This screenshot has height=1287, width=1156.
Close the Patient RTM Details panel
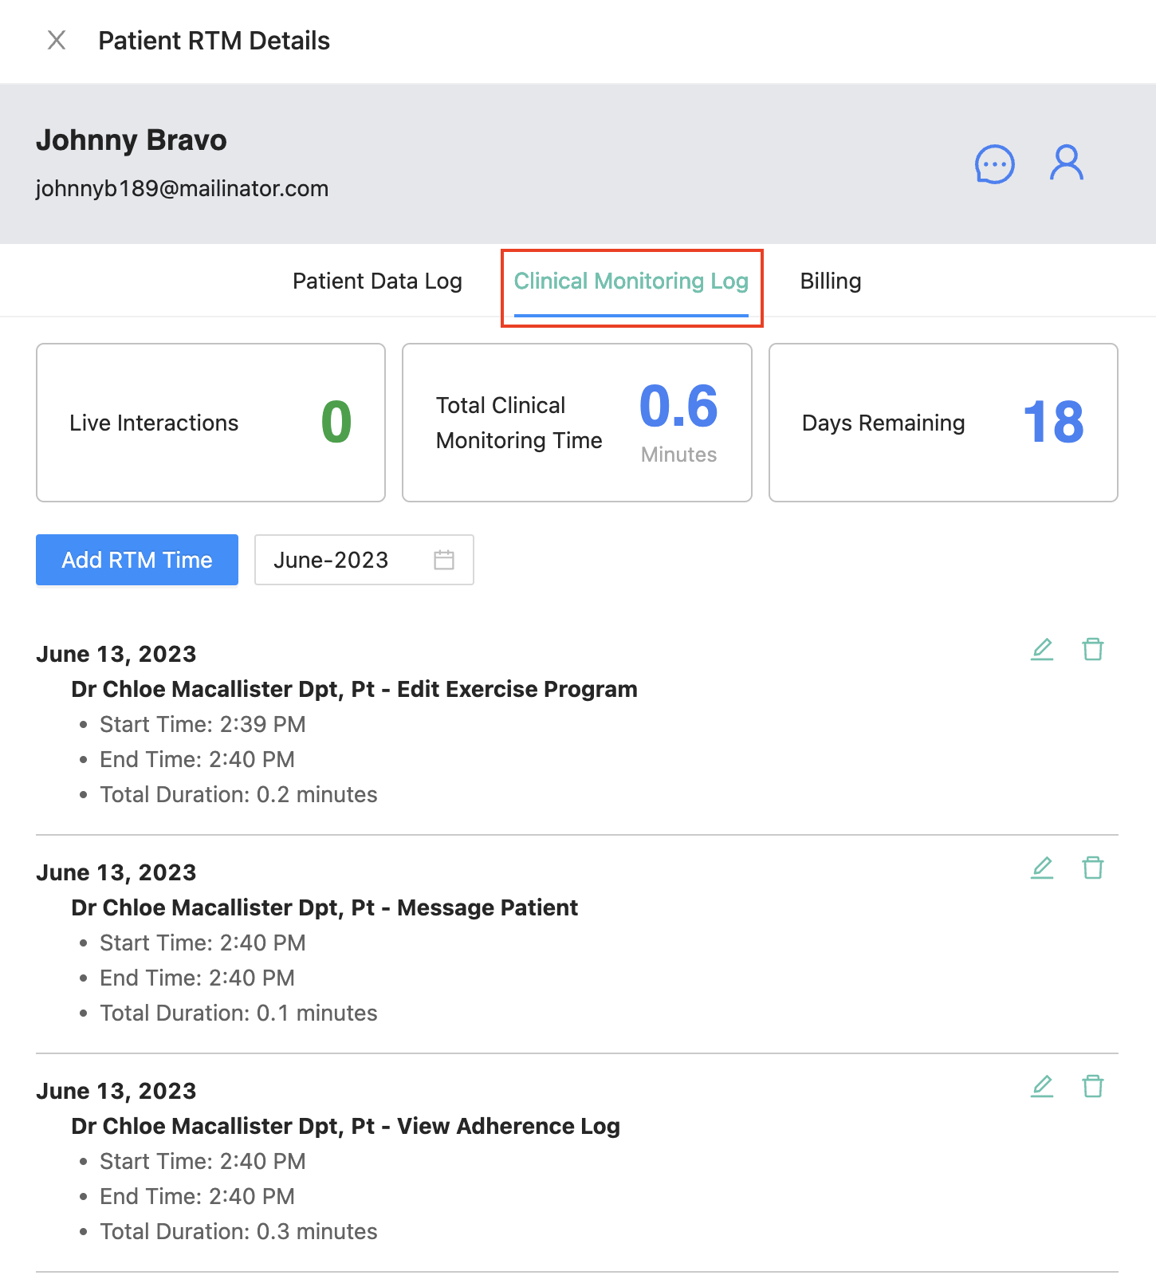point(57,41)
